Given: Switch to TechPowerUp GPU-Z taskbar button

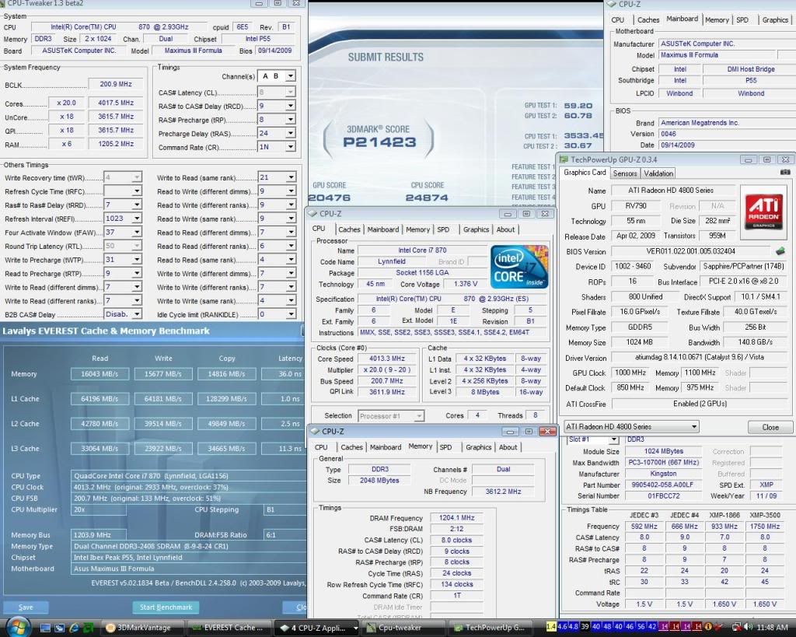Looking at the screenshot, I should coord(490,628).
